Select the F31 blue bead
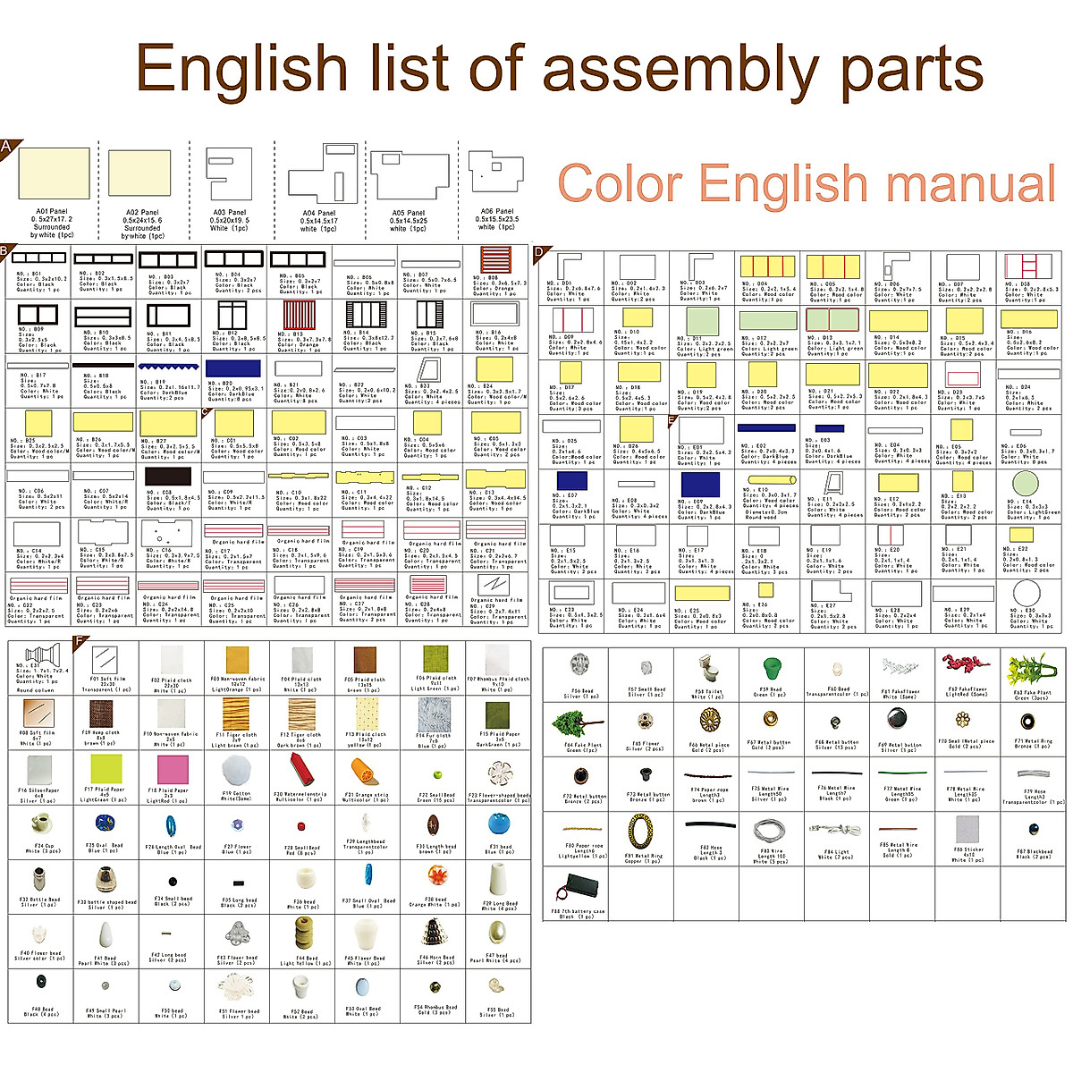This screenshot has width=1073, height=1073. (498, 824)
